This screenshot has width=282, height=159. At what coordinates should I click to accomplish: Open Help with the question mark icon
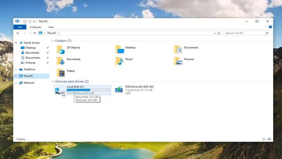[270, 27]
